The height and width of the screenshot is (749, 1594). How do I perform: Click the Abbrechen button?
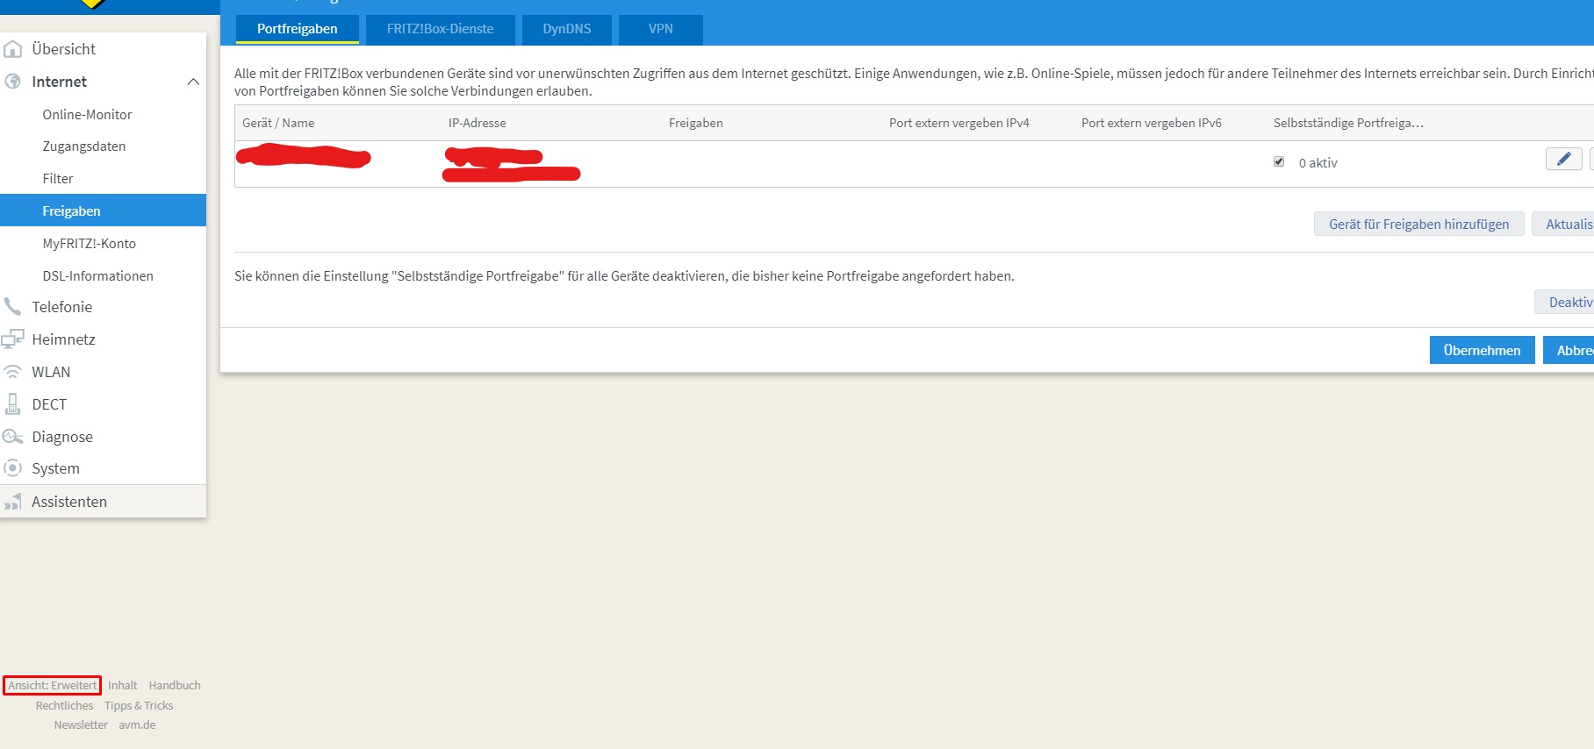click(1569, 350)
